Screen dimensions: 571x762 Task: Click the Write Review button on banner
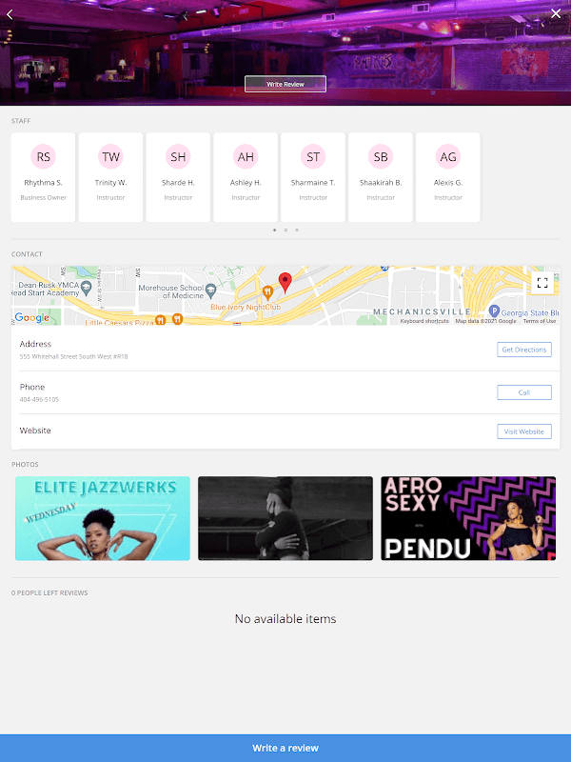coord(285,84)
